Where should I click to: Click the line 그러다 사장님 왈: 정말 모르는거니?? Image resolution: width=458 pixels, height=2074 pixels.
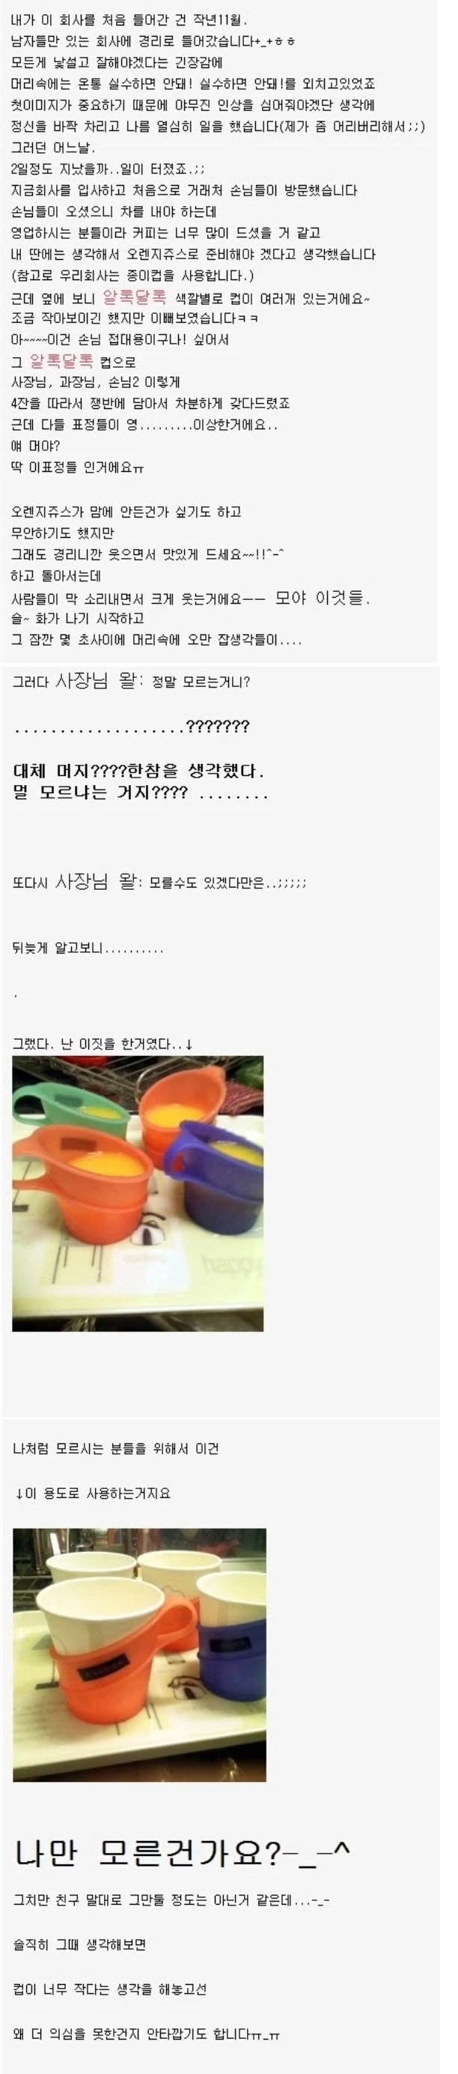[x=131, y=681]
